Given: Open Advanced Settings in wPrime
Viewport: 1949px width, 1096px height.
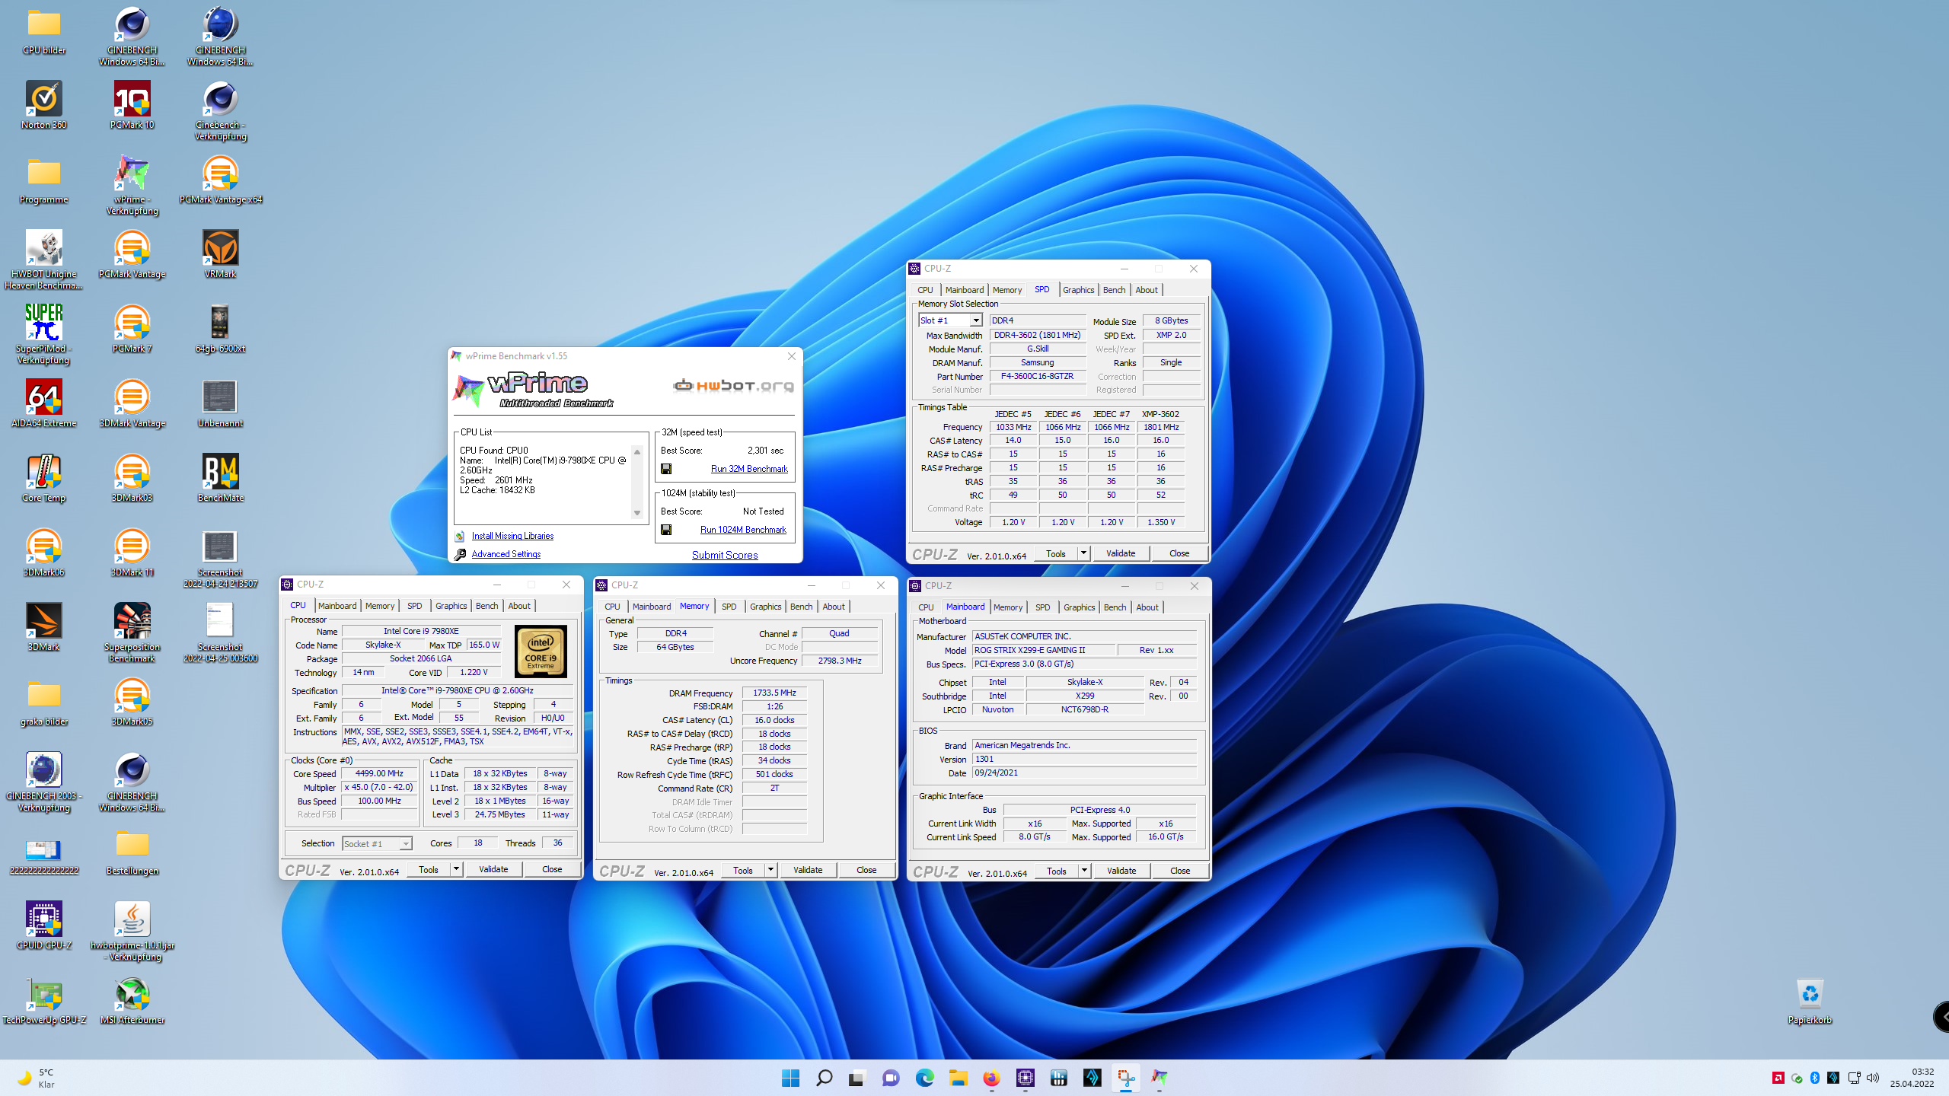Looking at the screenshot, I should [x=506, y=554].
